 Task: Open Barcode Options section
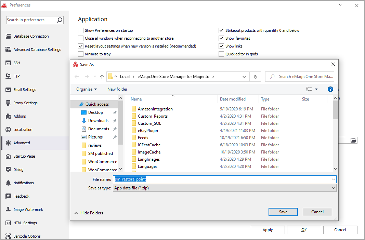click(23, 236)
